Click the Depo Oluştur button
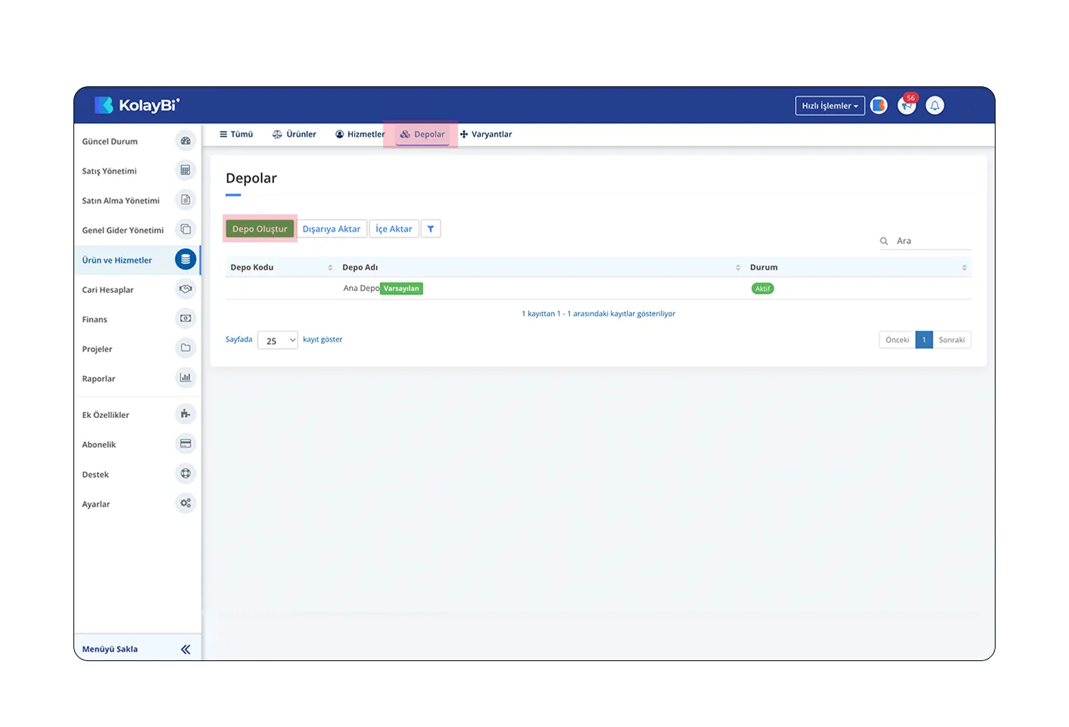The image size is (1069, 727). [x=260, y=229]
